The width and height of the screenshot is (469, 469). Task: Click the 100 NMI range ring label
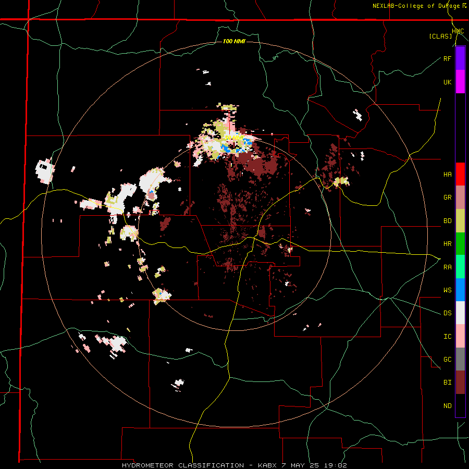click(234, 41)
